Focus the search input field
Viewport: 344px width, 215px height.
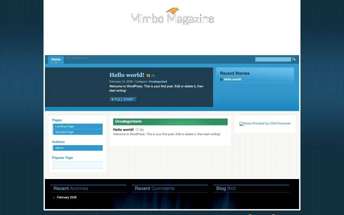click(x=273, y=59)
